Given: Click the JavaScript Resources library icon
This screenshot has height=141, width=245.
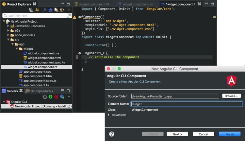Looking at the screenshot, I should point(12,26).
